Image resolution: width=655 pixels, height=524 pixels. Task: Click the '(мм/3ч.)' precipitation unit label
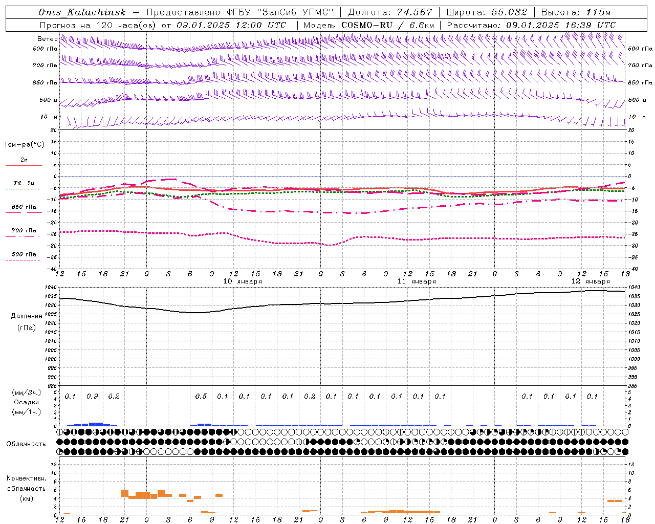[26, 393]
